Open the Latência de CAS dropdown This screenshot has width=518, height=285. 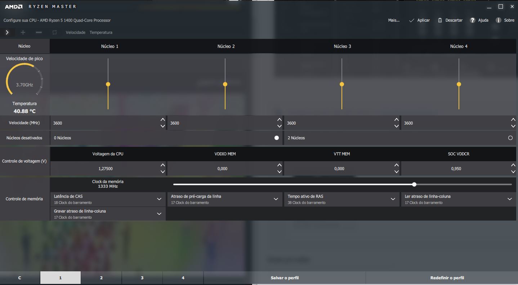pos(108,199)
